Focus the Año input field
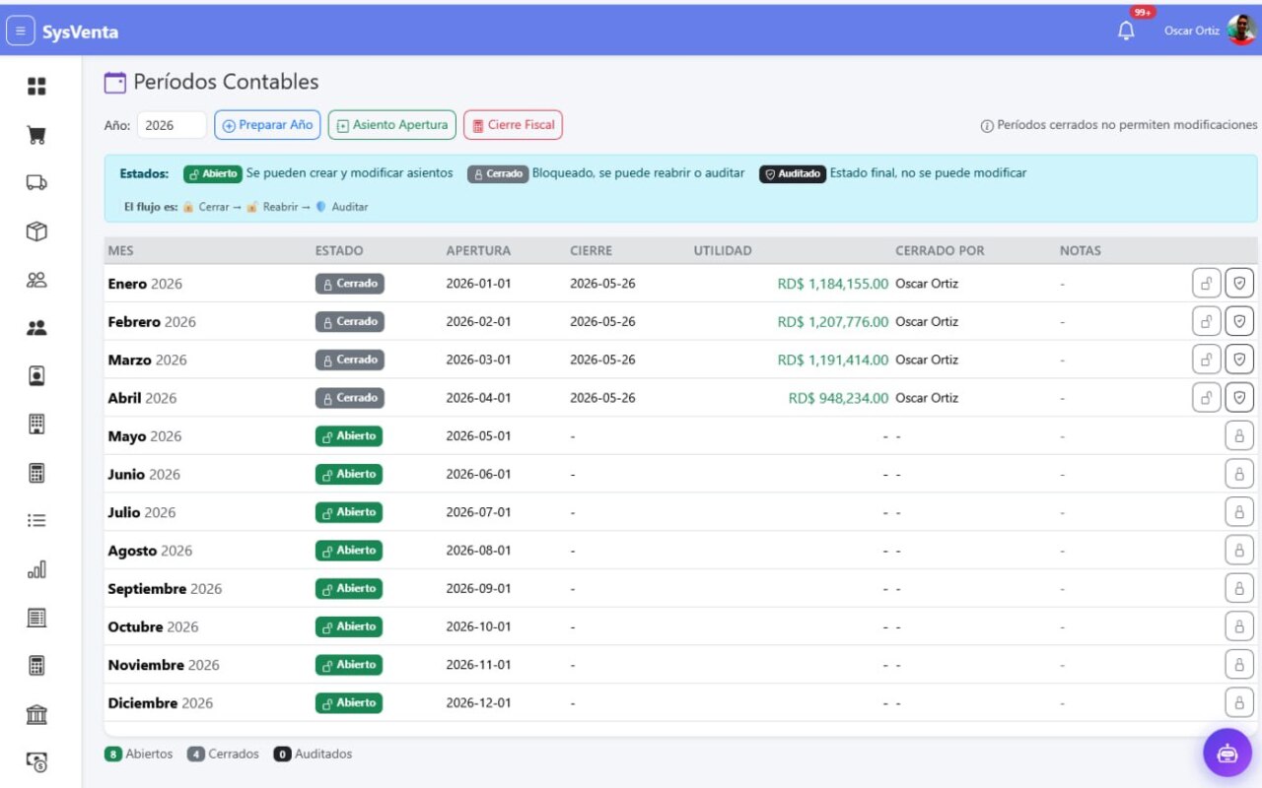Image resolution: width=1262 pixels, height=788 pixels. pos(172,125)
